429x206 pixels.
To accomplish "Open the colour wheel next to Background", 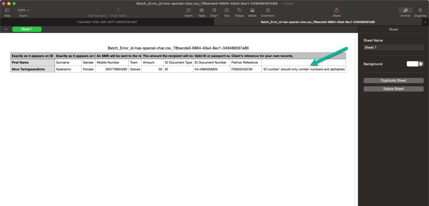I will tap(421, 64).
